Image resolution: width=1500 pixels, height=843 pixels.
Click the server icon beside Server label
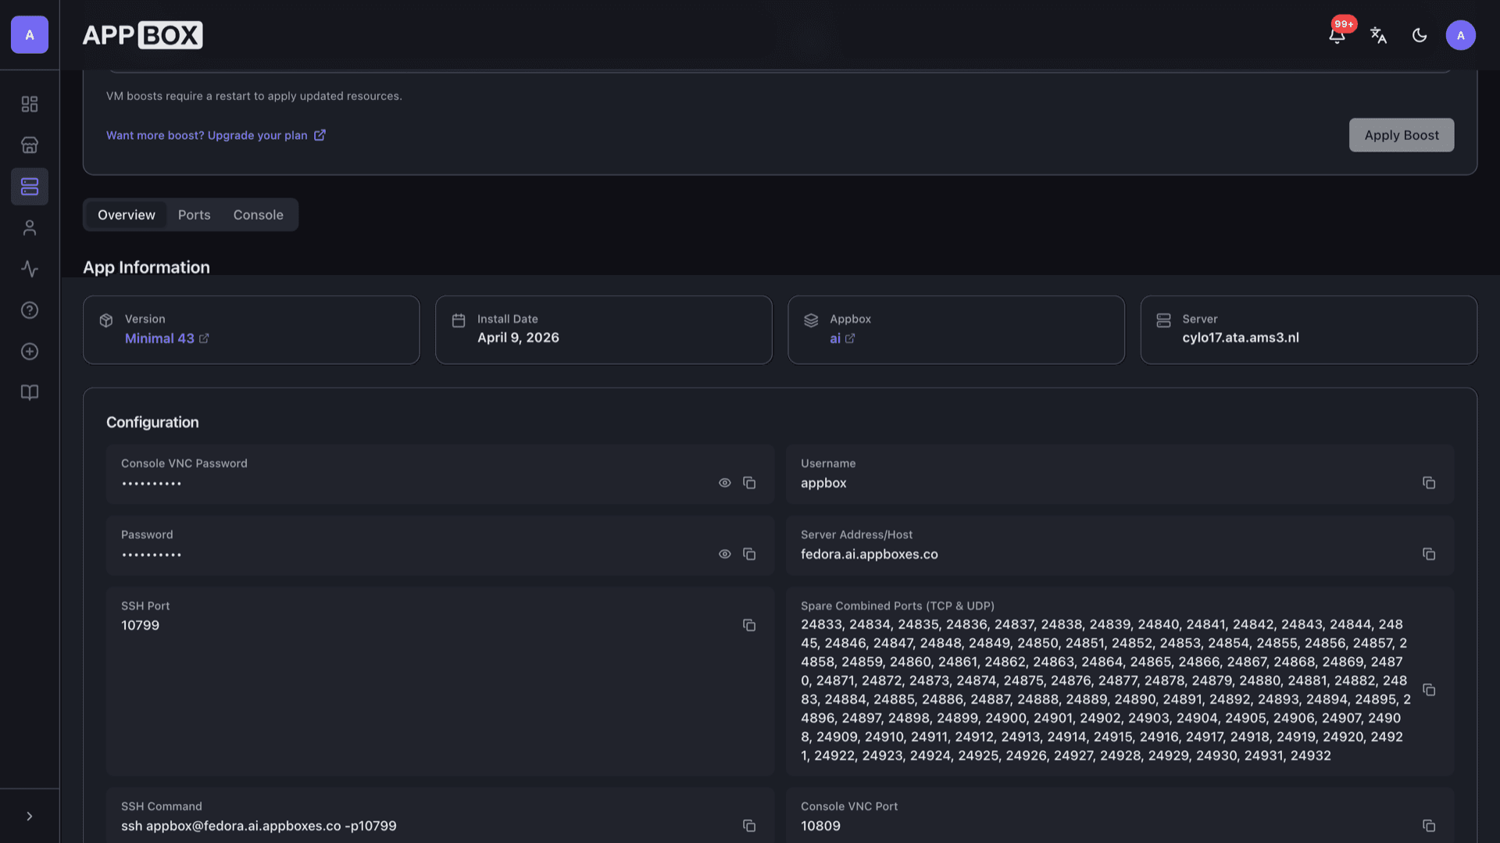click(x=1163, y=320)
